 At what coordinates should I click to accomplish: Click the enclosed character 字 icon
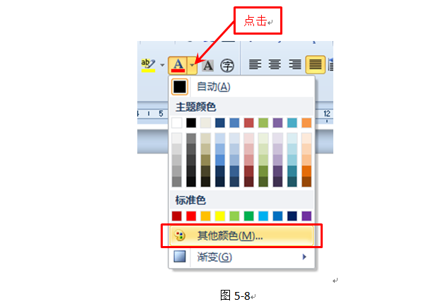click(227, 66)
